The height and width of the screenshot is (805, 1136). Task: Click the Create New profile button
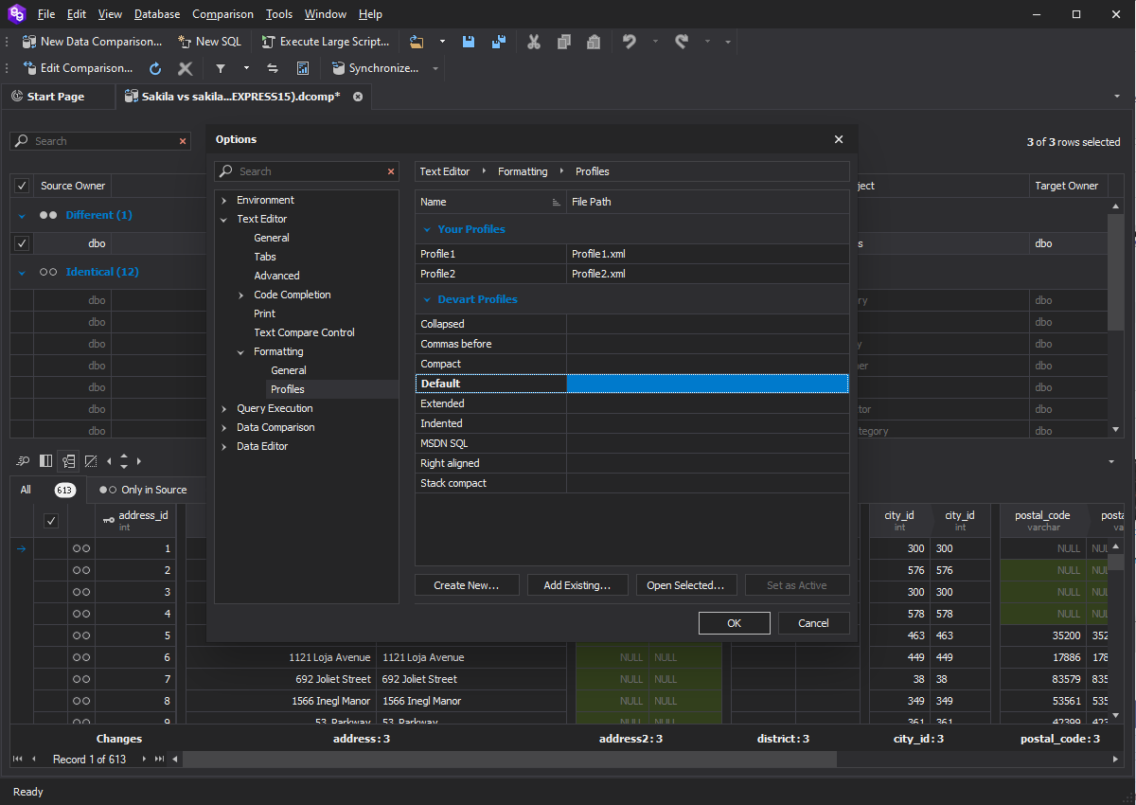click(x=467, y=584)
